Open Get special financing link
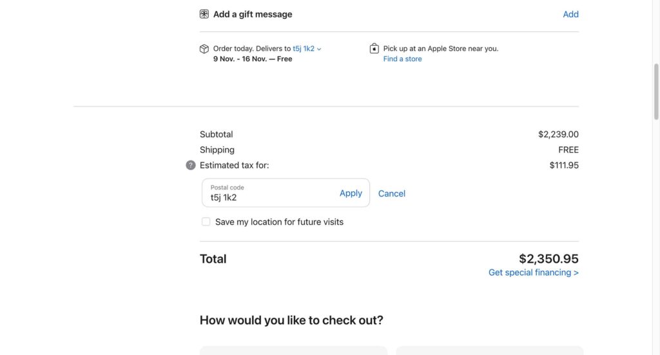 pyautogui.click(x=533, y=273)
